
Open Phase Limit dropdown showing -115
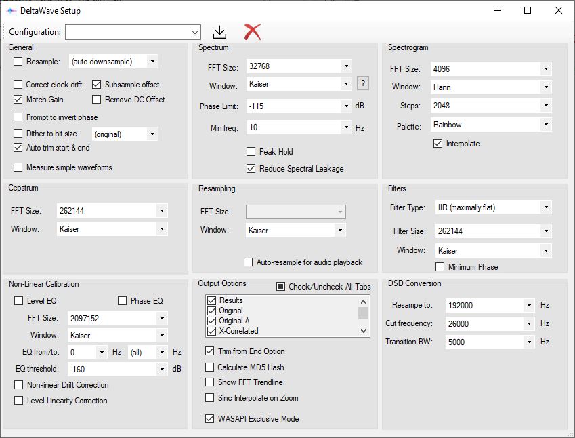tap(299, 106)
